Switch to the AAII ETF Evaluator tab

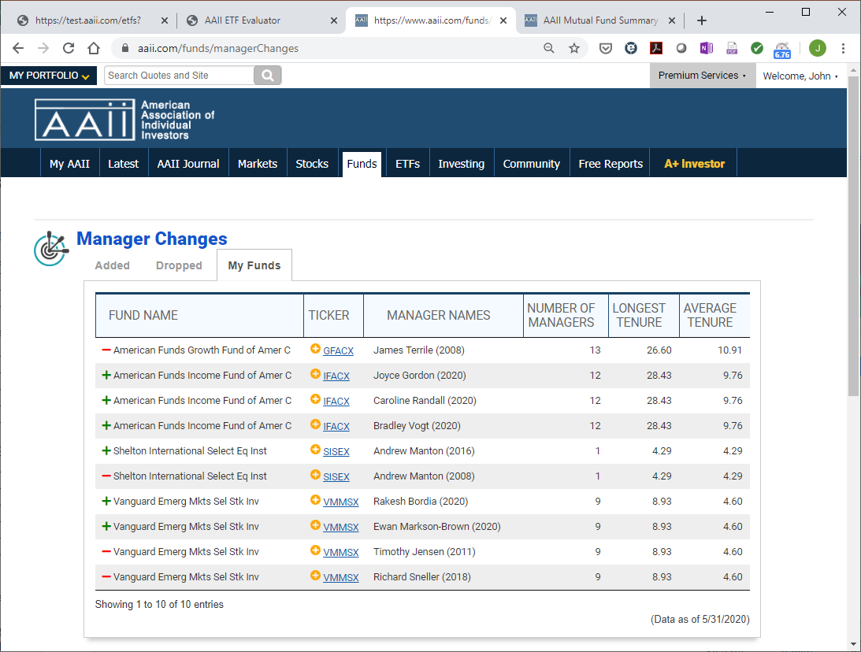coord(262,20)
